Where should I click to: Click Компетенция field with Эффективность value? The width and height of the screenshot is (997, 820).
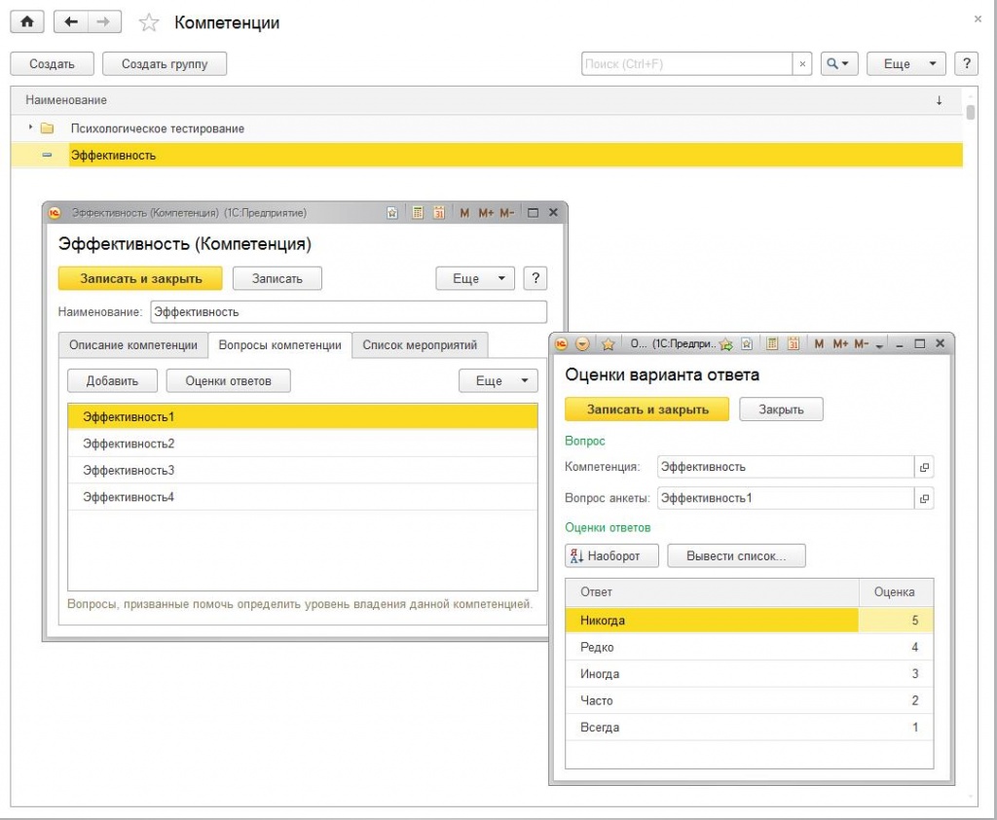click(786, 467)
